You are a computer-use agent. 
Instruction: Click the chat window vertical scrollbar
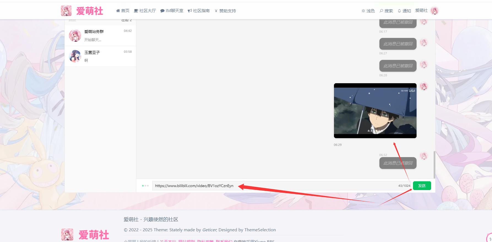[434, 165]
